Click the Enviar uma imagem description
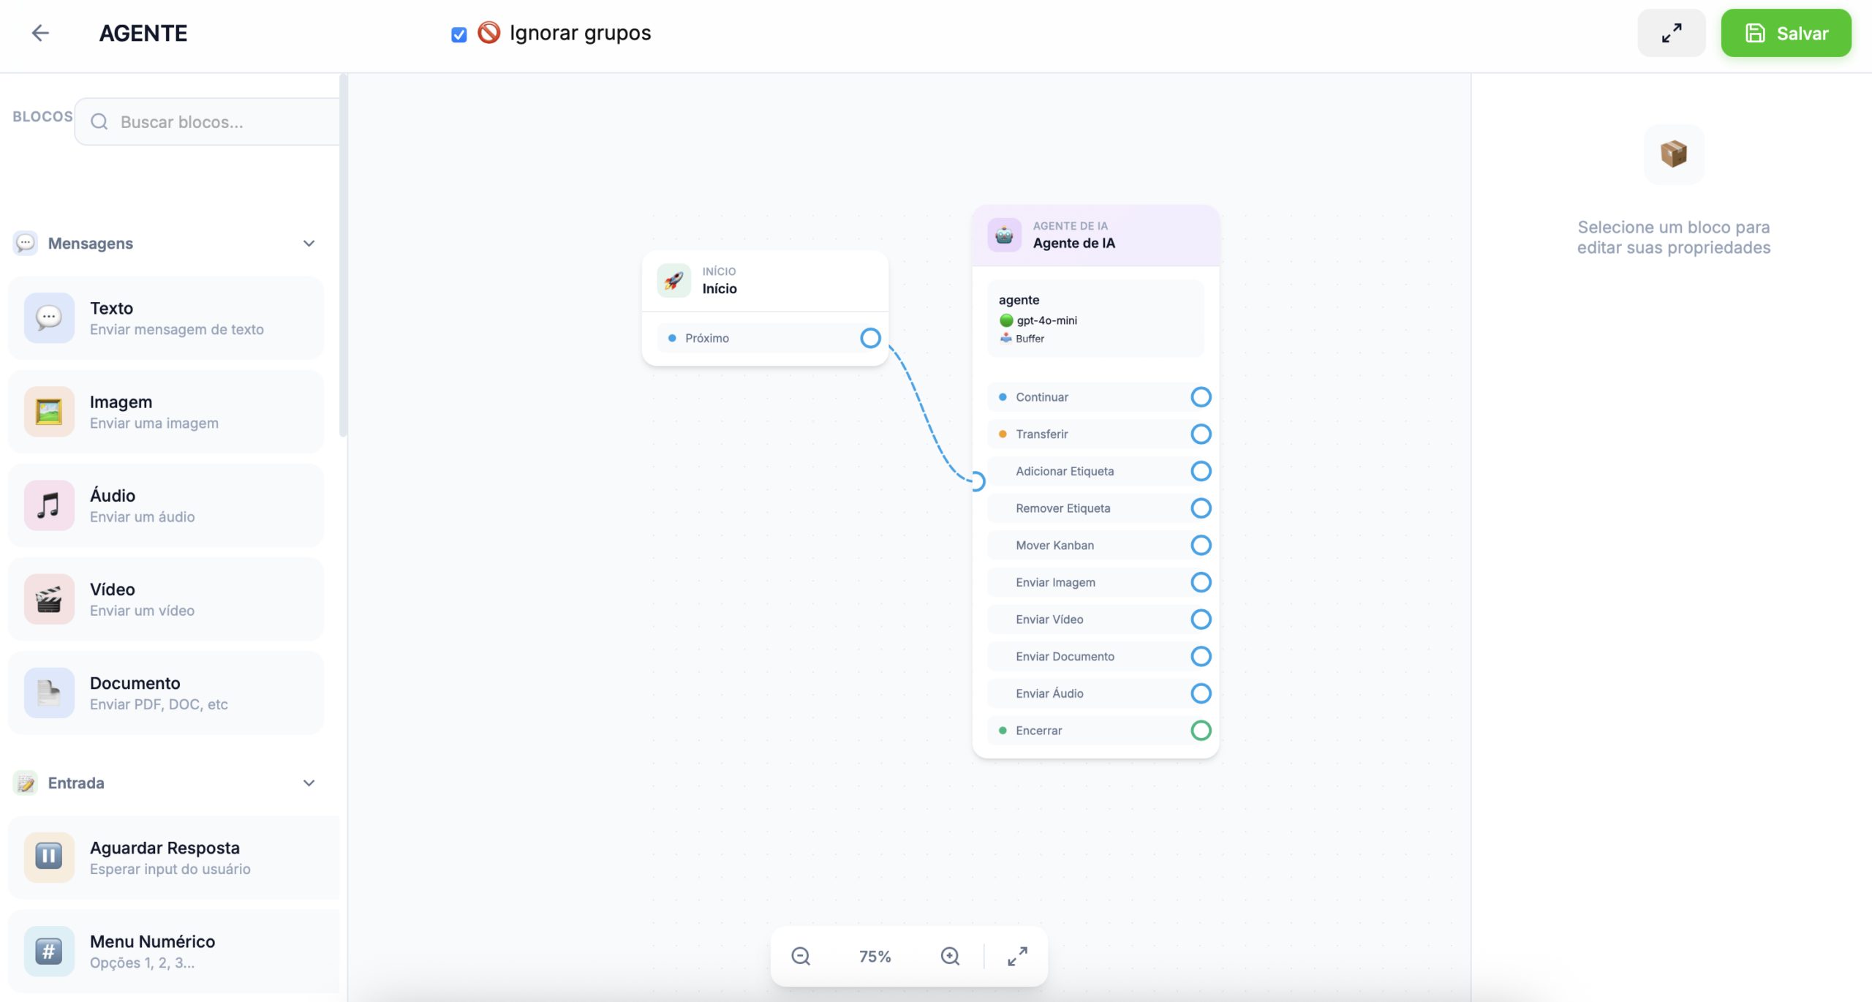1872x1002 pixels. [154, 423]
